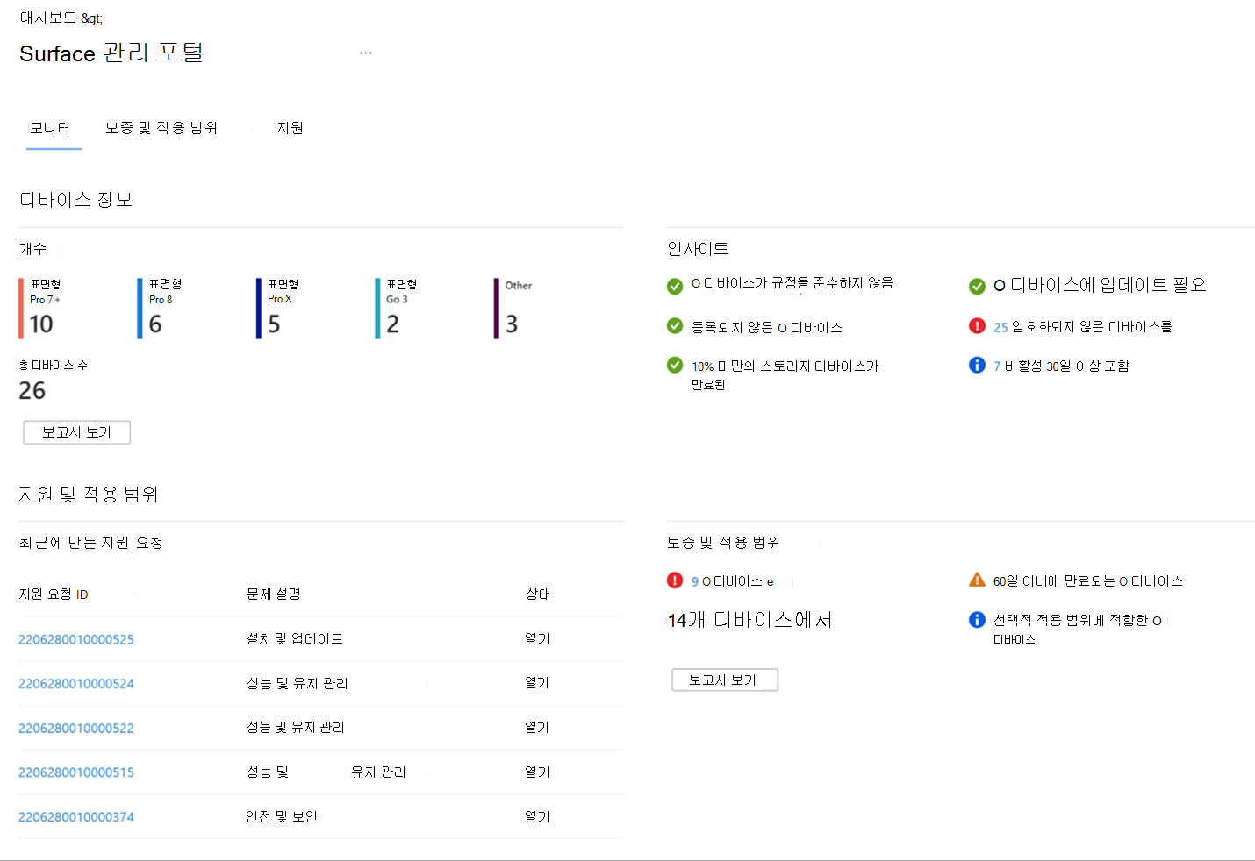The width and height of the screenshot is (1255, 861).
Task: Click red alert icon beside 9 devices warranty
Action: point(675,580)
